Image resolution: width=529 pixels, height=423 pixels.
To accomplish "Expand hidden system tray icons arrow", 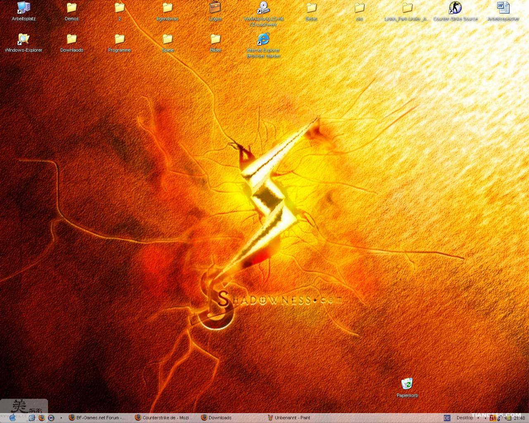I will click(485, 418).
